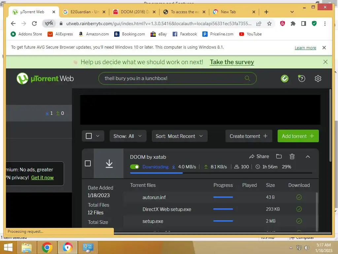Open the extensions puzzle icon

[293, 23]
